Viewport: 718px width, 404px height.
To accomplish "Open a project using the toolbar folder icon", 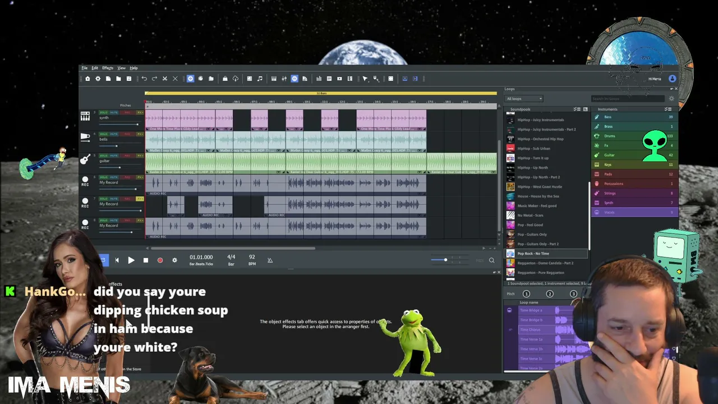I will point(118,79).
